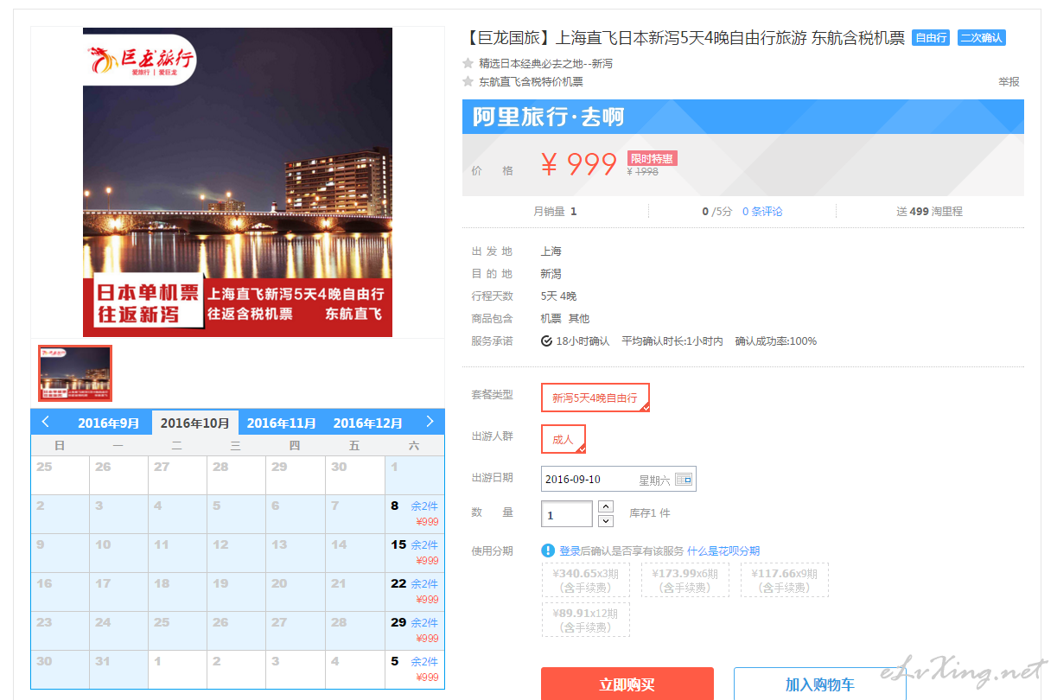The height and width of the screenshot is (700, 1057).
Task: Increase quantity with up stepper
Action: click(606, 506)
